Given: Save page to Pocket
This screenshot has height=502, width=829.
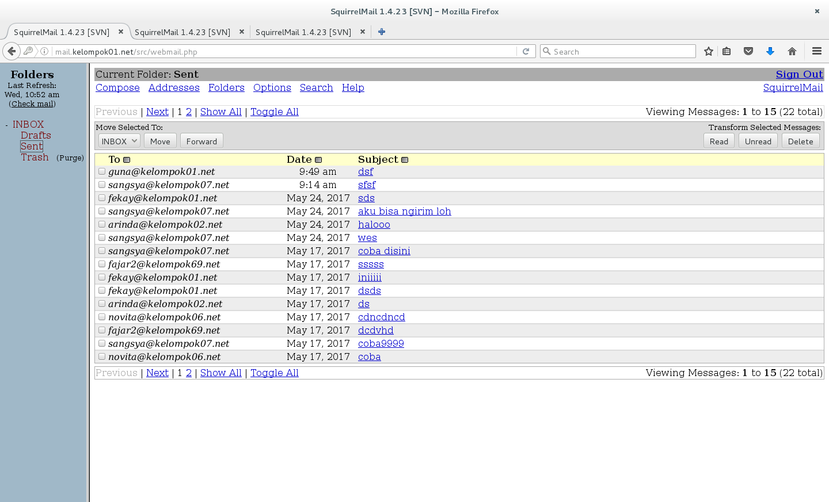Looking at the screenshot, I should click(x=748, y=51).
